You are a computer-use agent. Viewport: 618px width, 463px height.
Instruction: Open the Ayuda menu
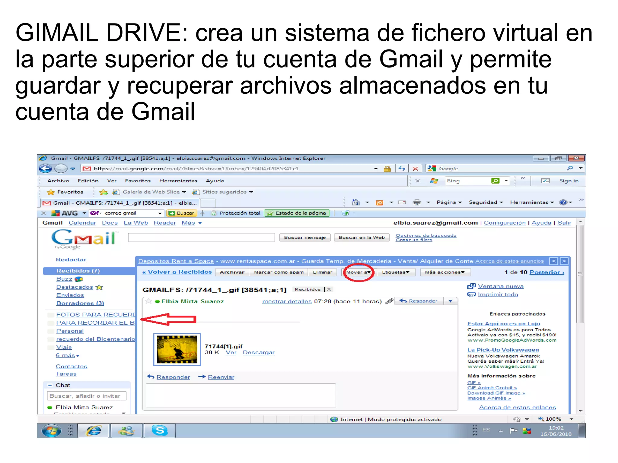[x=215, y=181]
